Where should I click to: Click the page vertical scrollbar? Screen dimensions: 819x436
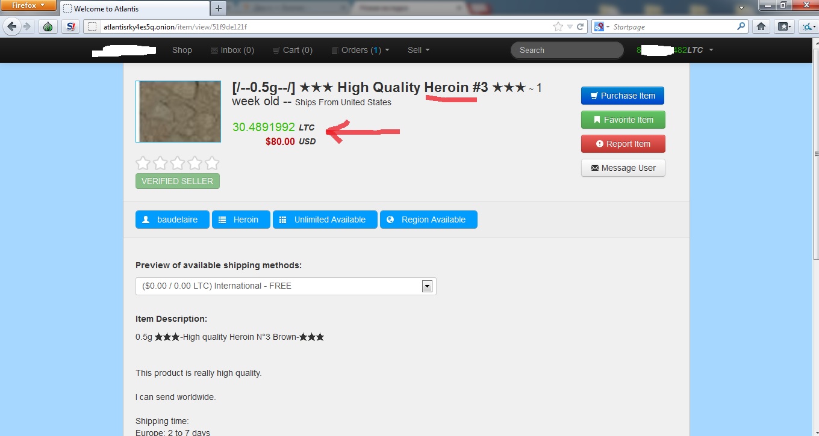814,241
